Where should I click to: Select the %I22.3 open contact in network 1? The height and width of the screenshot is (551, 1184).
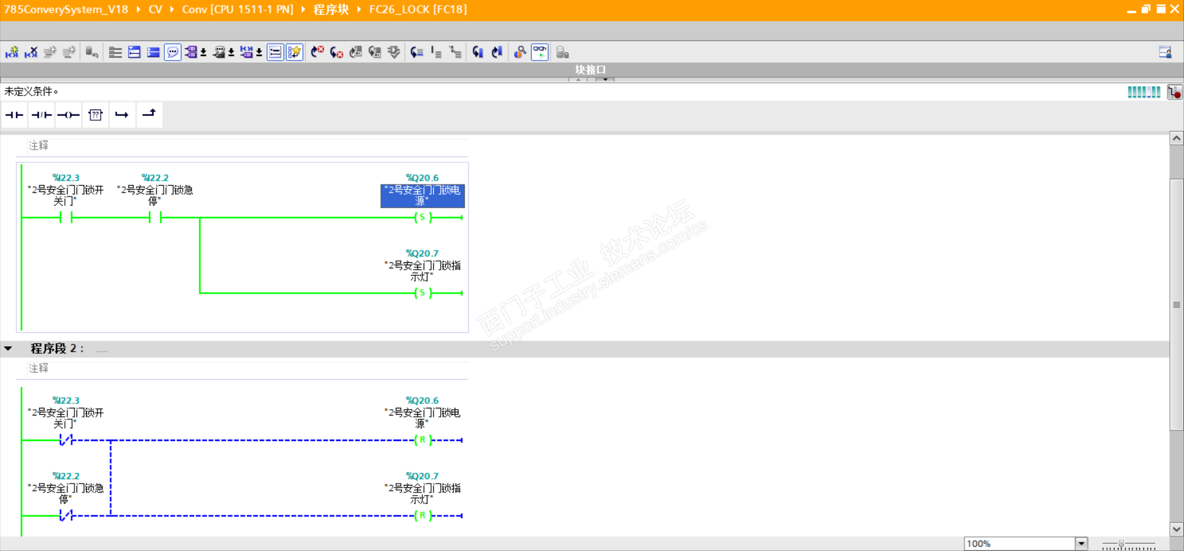coord(66,218)
